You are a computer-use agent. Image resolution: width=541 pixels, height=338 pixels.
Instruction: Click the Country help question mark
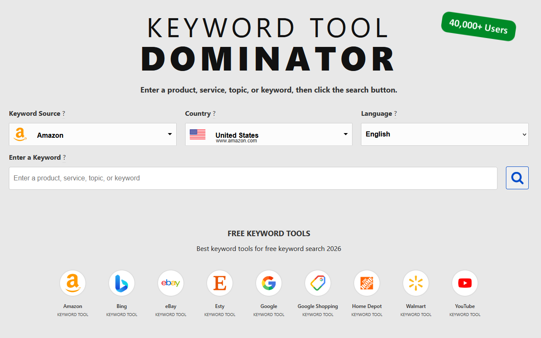click(x=214, y=114)
